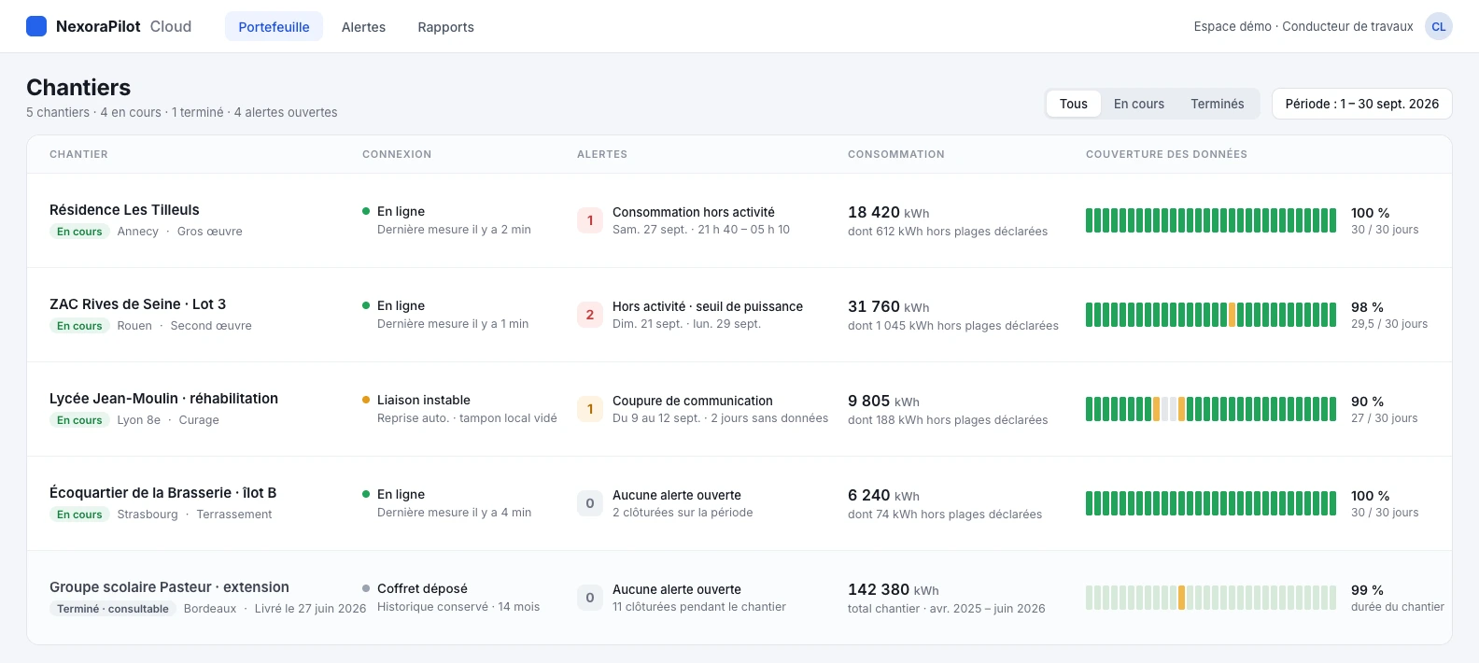
Task: Click the faded coverage bar for Groupe scolaire Pasteur
Action: (1211, 598)
